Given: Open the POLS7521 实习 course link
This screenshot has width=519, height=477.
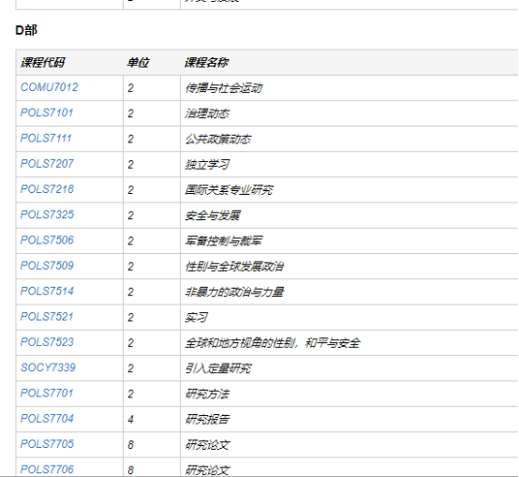Looking at the screenshot, I should (x=47, y=317).
